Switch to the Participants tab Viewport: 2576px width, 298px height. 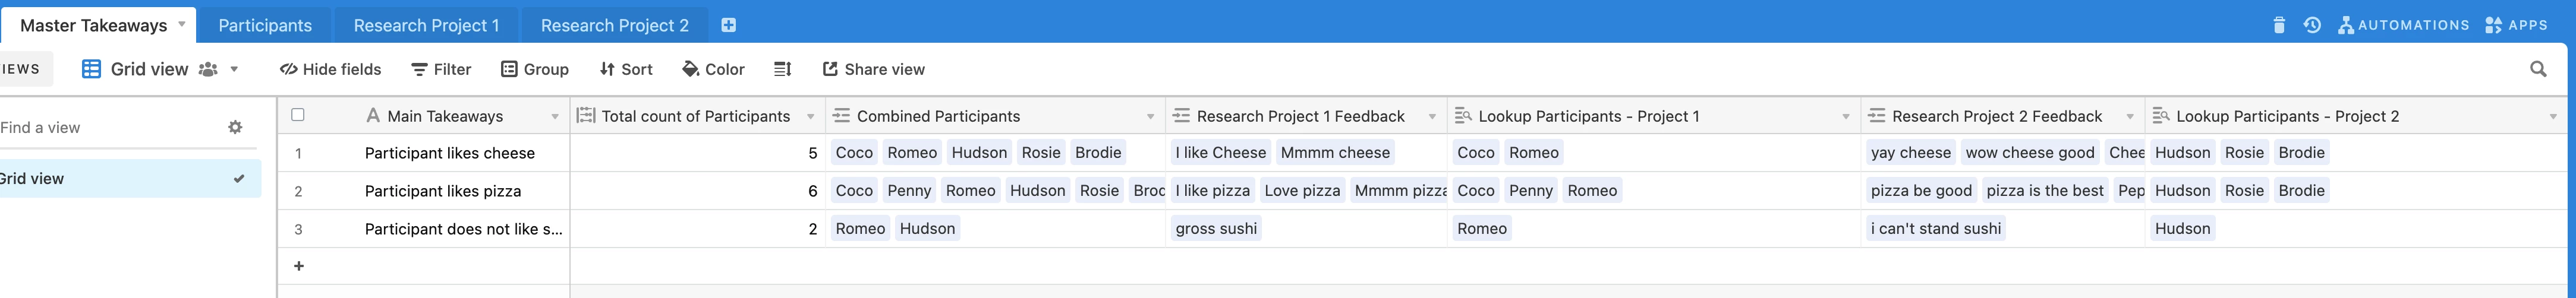[265, 25]
